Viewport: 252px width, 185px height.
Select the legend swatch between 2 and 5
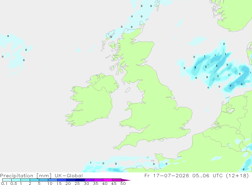pyautogui.click(x=34, y=180)
